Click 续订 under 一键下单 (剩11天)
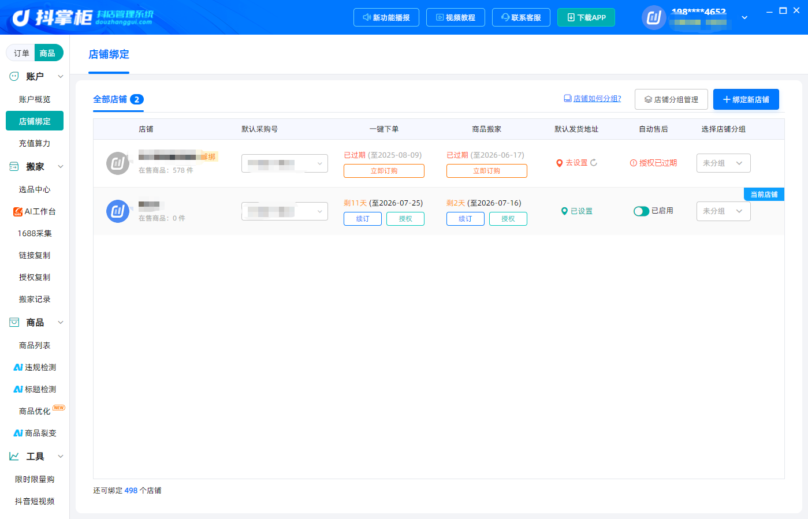 pyautogui.click(x=363, y=219)
